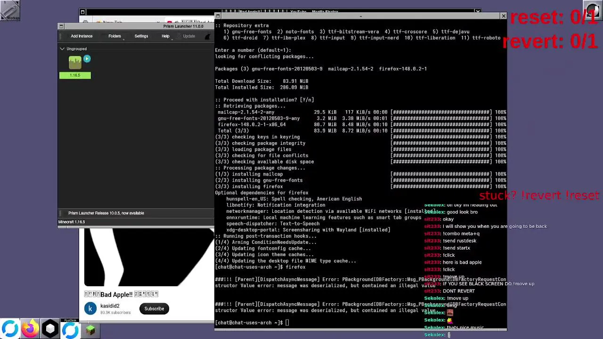Click the 'looking for conflicting packages...' line

click(264, 56)
